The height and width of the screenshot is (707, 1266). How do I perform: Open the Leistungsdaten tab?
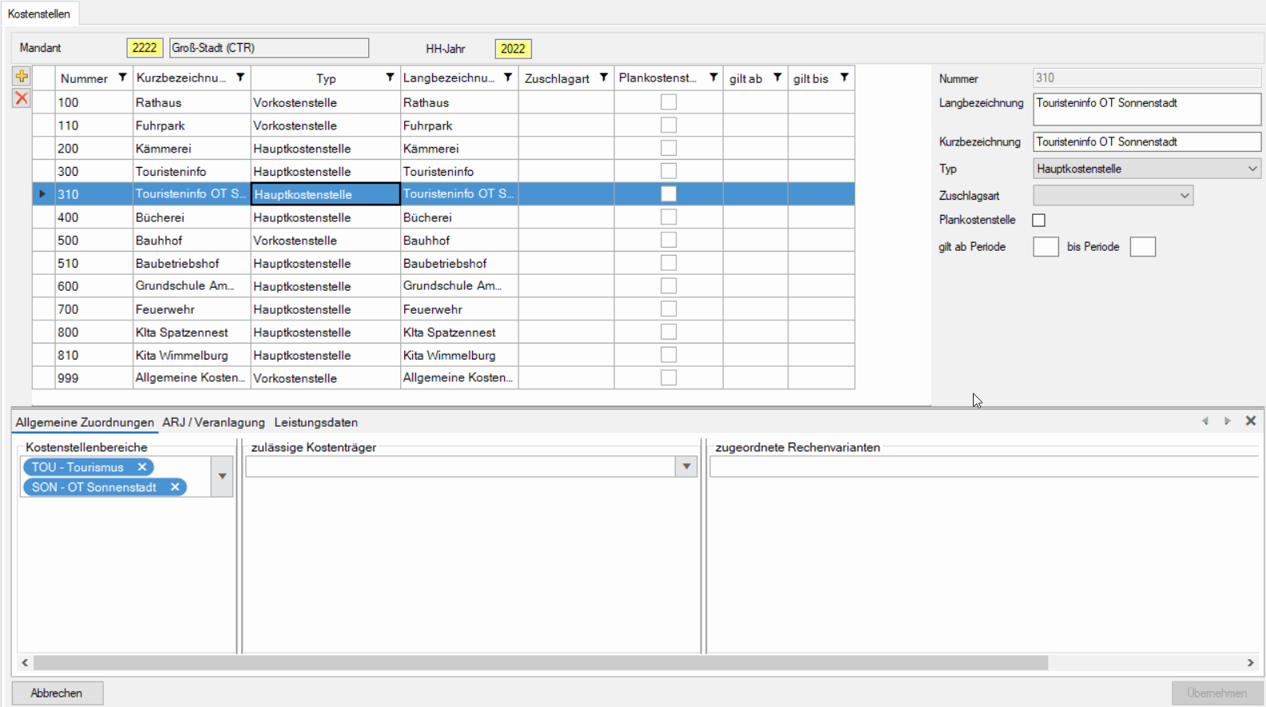click(316, 423)
